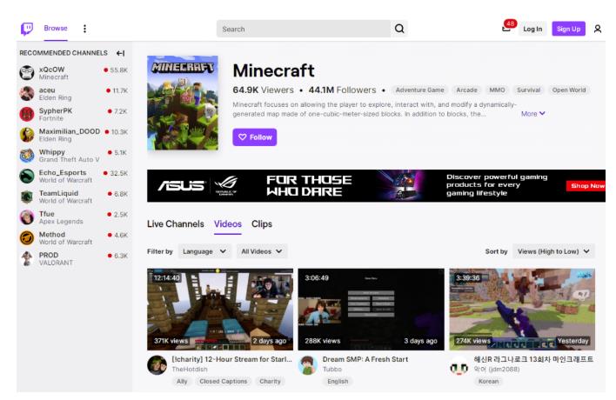Open the All Videos filter dropdown
The height and width of the screenshot is (400, 616).
click(262, 251)
